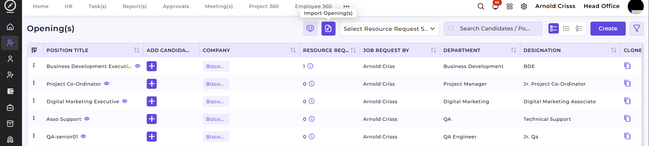Open the apps grid icon

[509, 6]
